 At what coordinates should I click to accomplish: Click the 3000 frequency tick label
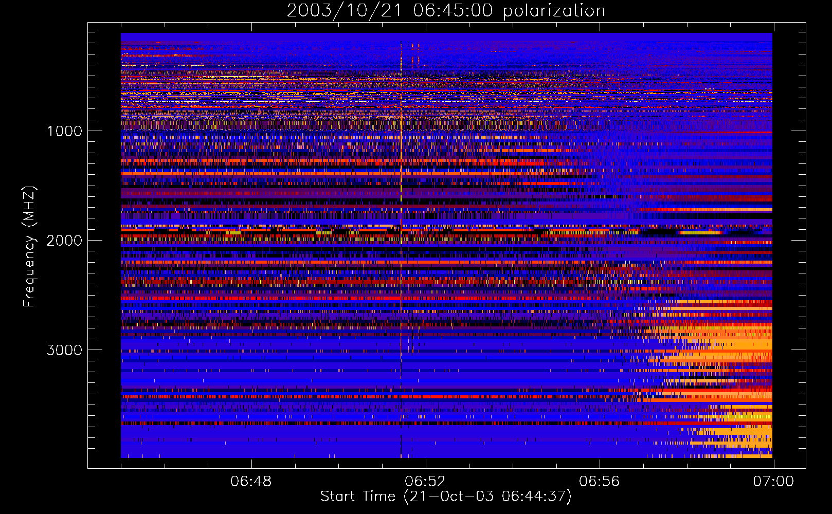(64, 350)
